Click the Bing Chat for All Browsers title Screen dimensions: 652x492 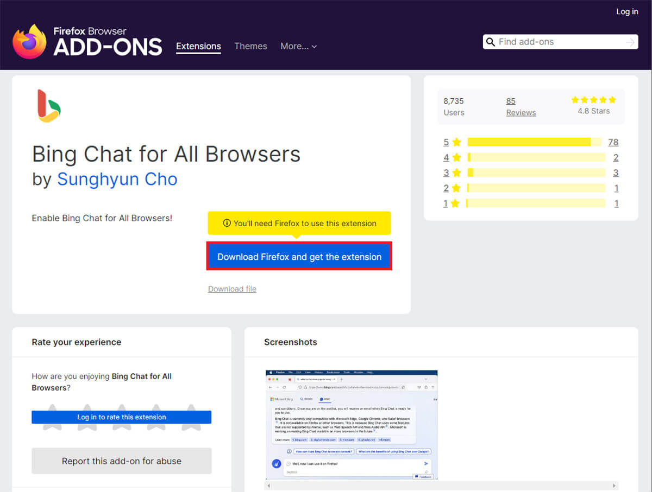166,155
